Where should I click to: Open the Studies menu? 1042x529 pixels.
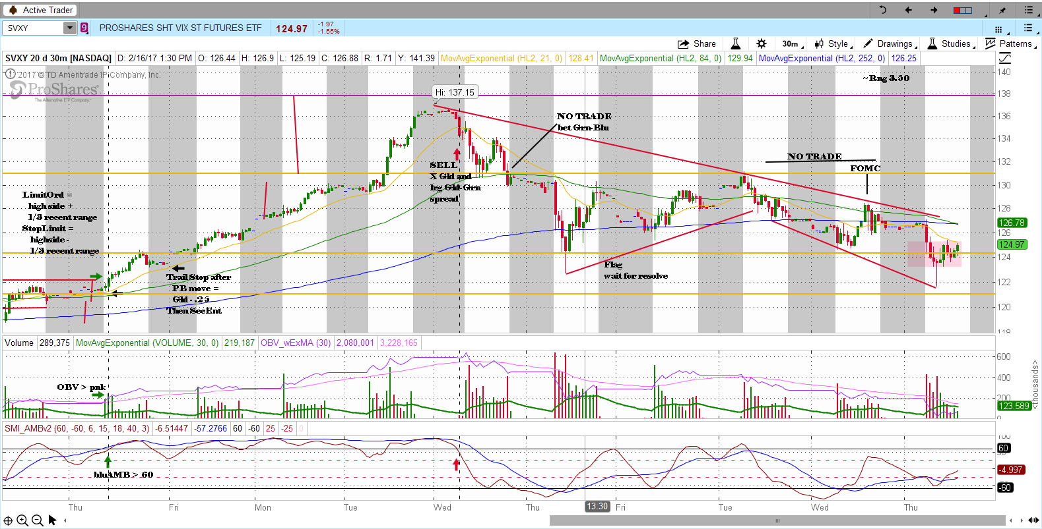pyautogui.click(x=952, y=43)
